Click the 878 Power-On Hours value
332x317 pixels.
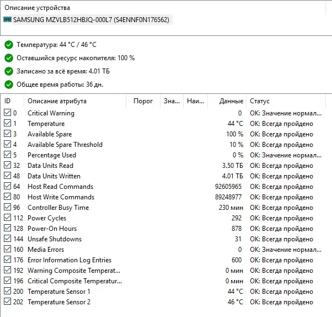pos(237,229)
